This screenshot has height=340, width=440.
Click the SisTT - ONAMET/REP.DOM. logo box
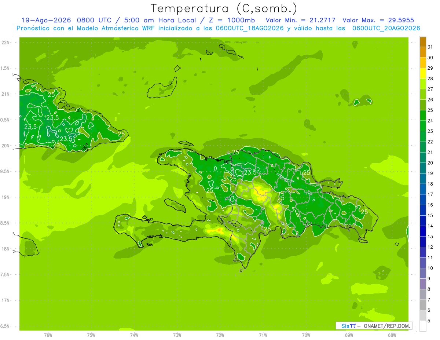(374, 326)
